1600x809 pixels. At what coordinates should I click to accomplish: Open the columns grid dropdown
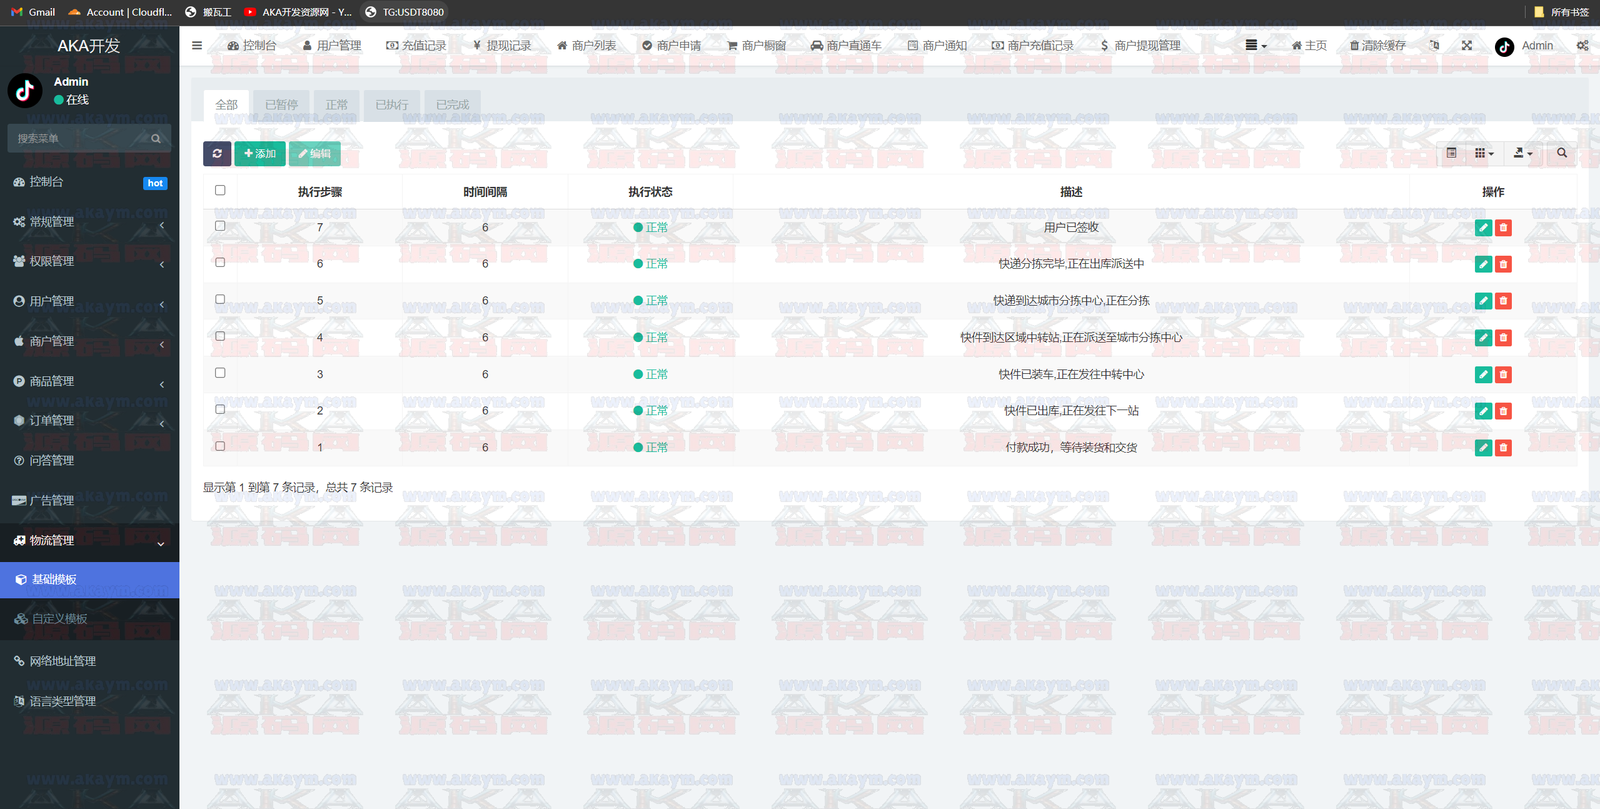tap(1483, 153)
